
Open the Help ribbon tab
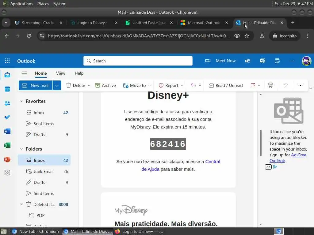tap(79, 73)
